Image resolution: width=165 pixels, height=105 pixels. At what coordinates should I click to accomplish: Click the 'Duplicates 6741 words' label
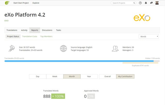click(140, 66)
